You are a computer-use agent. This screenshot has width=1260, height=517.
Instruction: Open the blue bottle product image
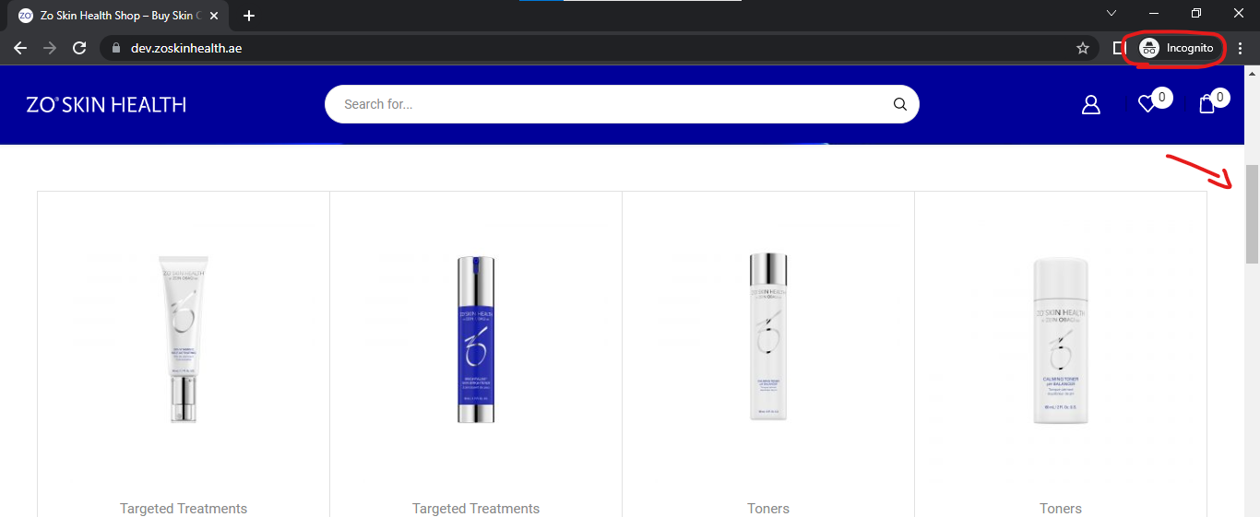point(476,340)
